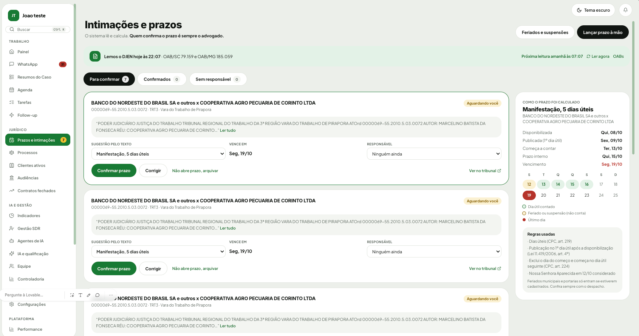
Task: Click the Ler agora refresh link
Action: point(598,57)
